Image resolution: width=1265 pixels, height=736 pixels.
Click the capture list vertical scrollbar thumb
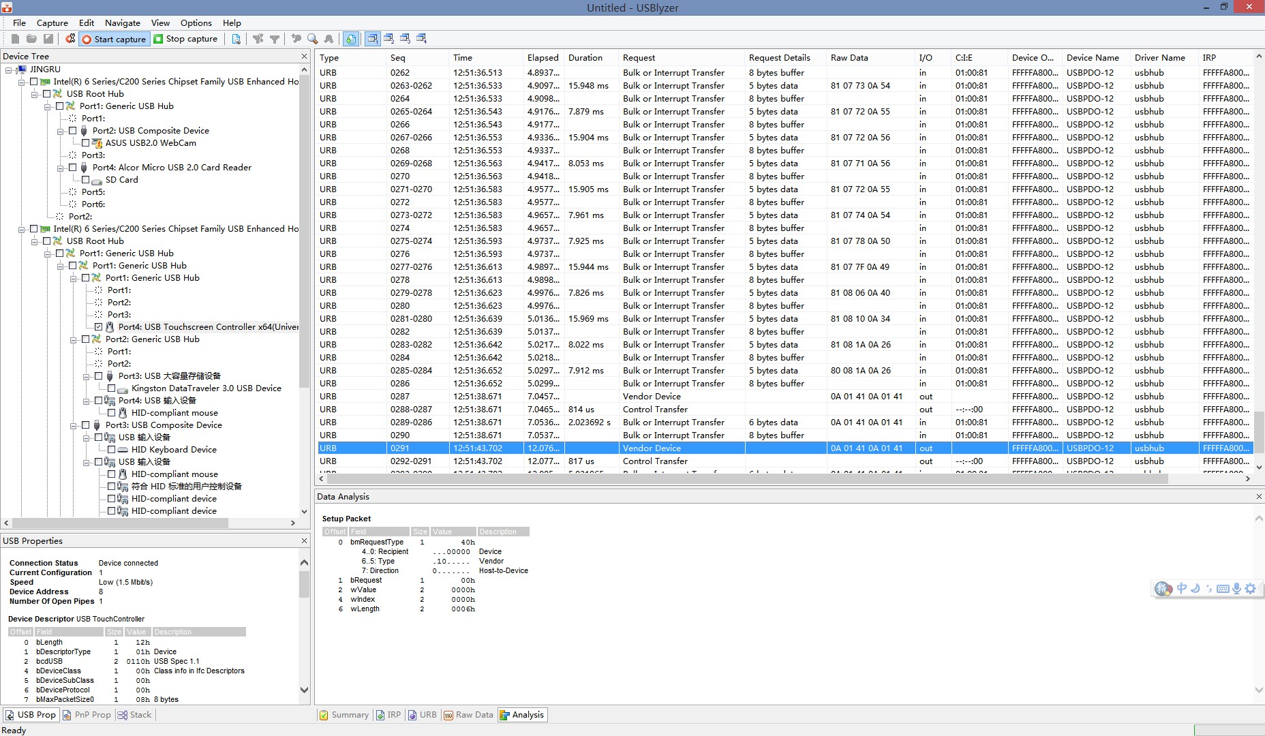1259,431
